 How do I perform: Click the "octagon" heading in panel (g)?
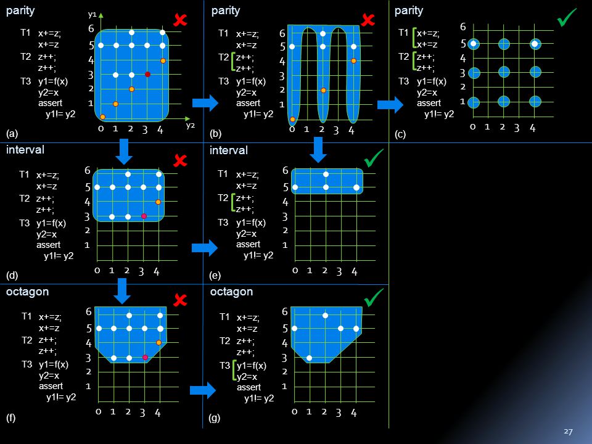[231, 292]
